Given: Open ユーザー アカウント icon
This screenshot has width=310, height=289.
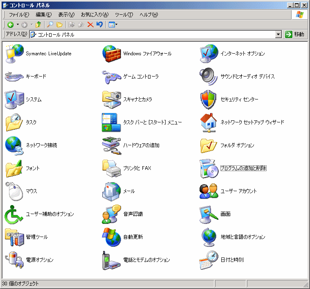Looking at the screenshot, I should [209, 191].
